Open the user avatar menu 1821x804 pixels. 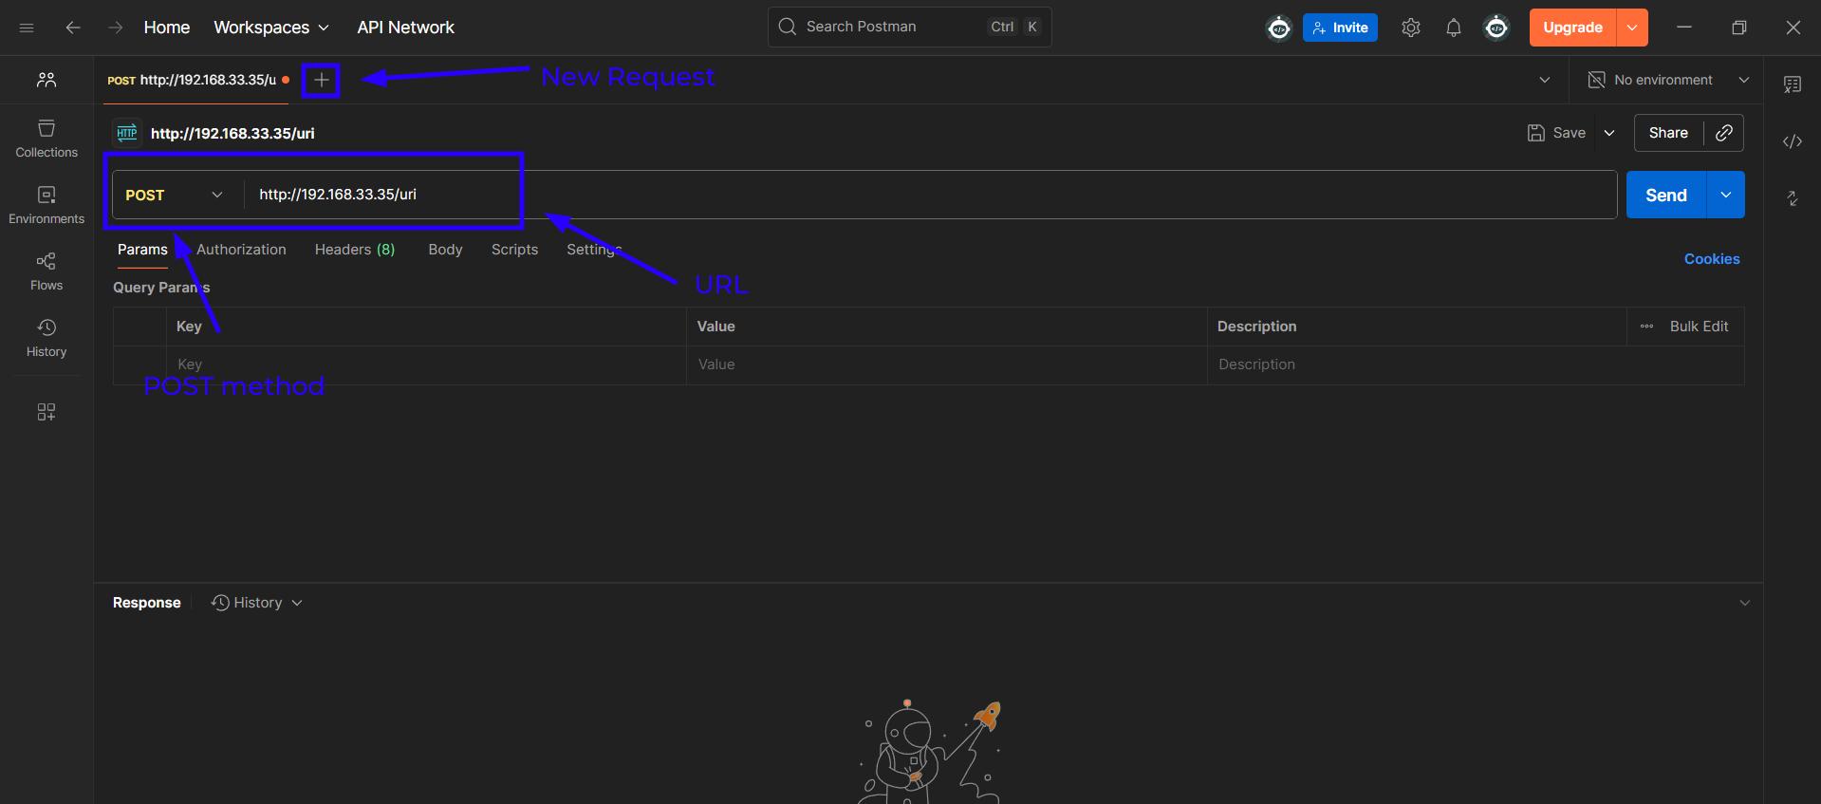point(1496,28)
